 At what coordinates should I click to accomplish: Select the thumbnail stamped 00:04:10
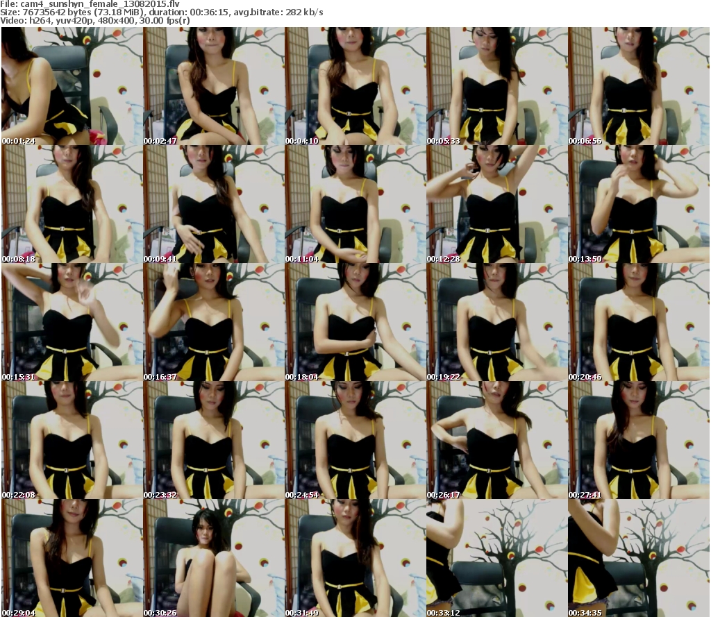(355, 86)
